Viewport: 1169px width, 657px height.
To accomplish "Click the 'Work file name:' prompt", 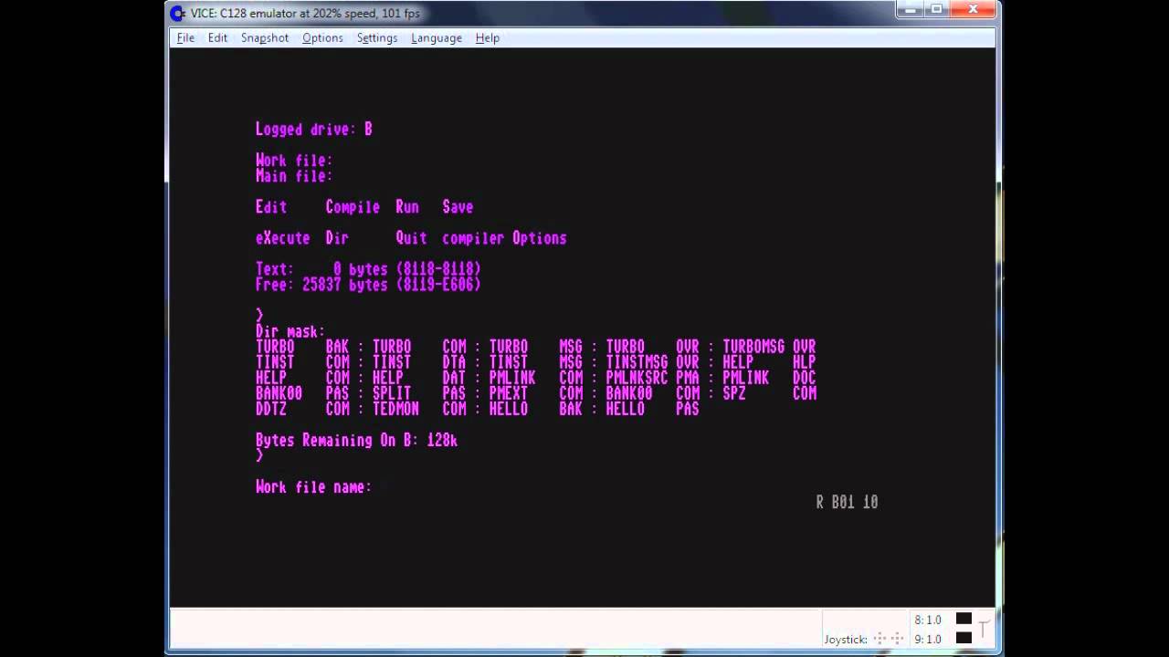I will 313,487.
